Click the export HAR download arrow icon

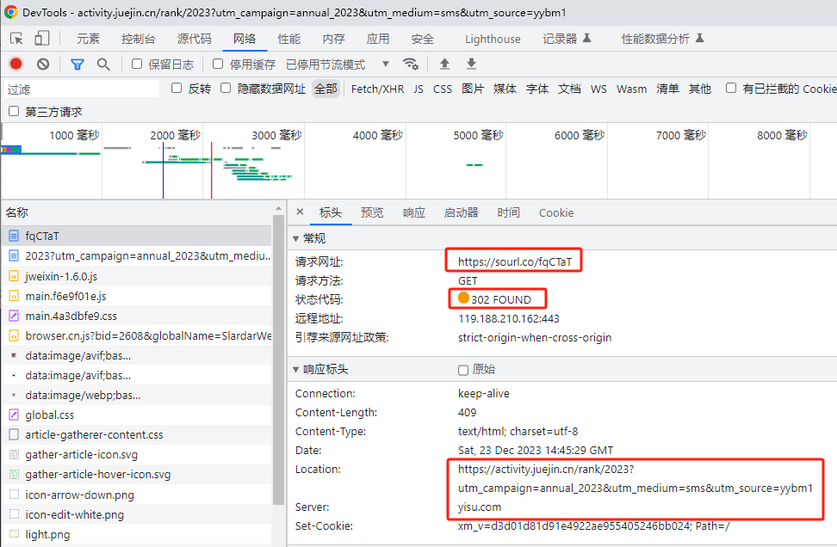click(x=471, y=64)
